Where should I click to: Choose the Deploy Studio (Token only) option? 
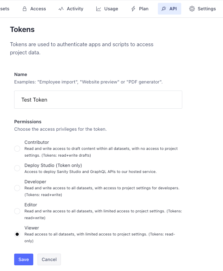coord(17,168)
